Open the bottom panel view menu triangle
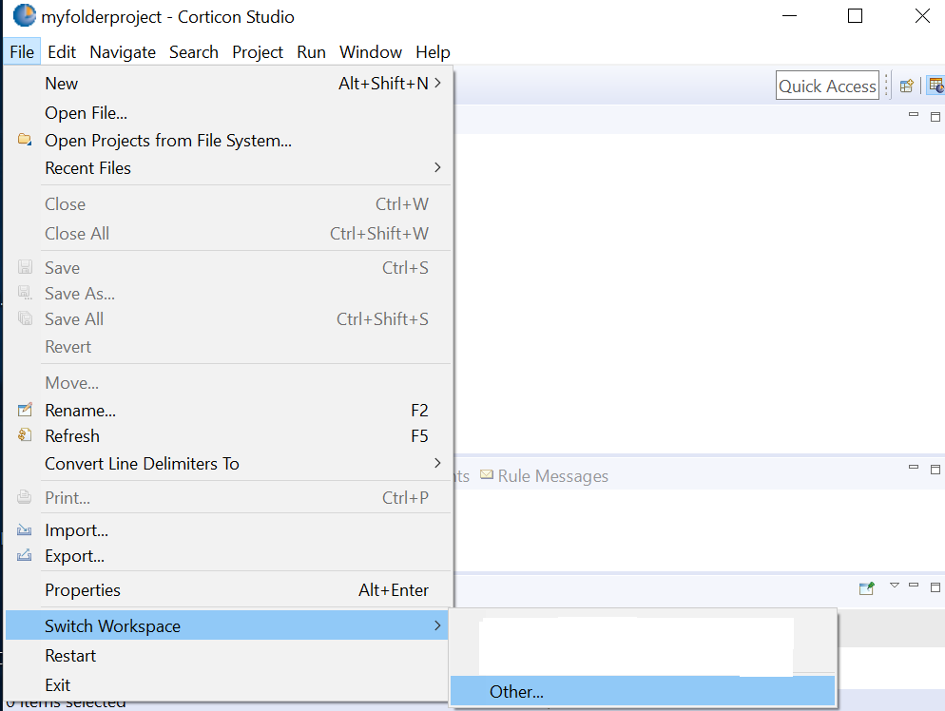This screenshot has height=711, width=945. pyautogui.click(x=895, y=586)
